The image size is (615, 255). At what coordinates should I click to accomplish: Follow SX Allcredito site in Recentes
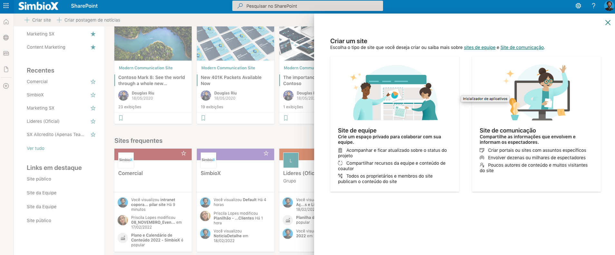[93, 134]
